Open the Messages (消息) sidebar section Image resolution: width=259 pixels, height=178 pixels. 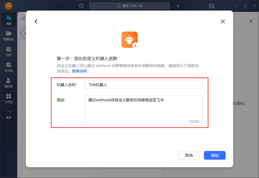tap(9, 20)
